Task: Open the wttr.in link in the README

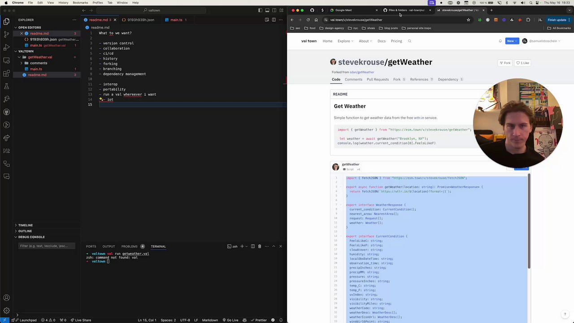Action: pyautogui.click(x=419, y=118)
